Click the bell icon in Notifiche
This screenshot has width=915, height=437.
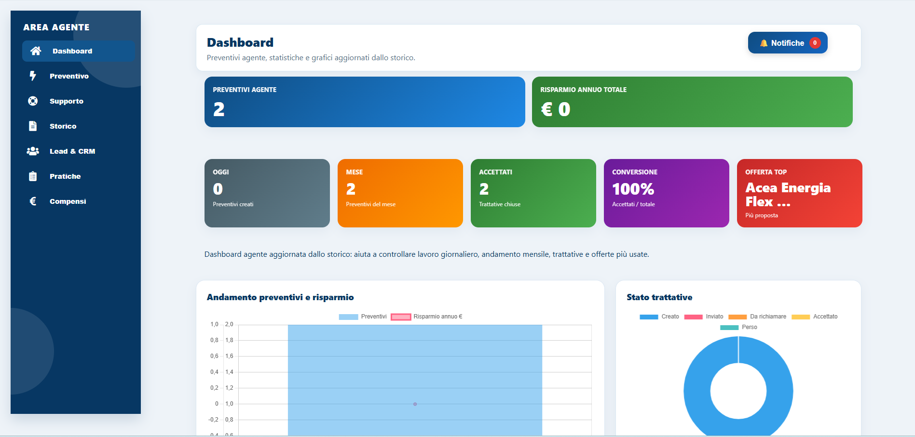[764, 43]
